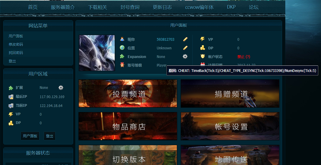
Task: Visit 论坛 from the top navigation
Action: coord(254,7)
